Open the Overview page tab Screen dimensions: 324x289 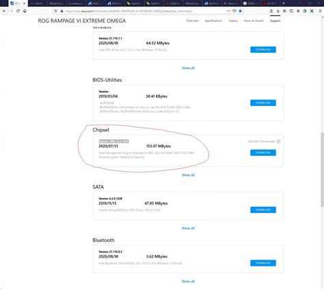click(x=192, y=20)
